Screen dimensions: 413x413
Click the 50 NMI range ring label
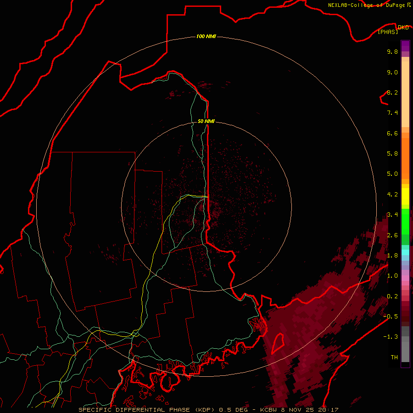coord(206,121)
